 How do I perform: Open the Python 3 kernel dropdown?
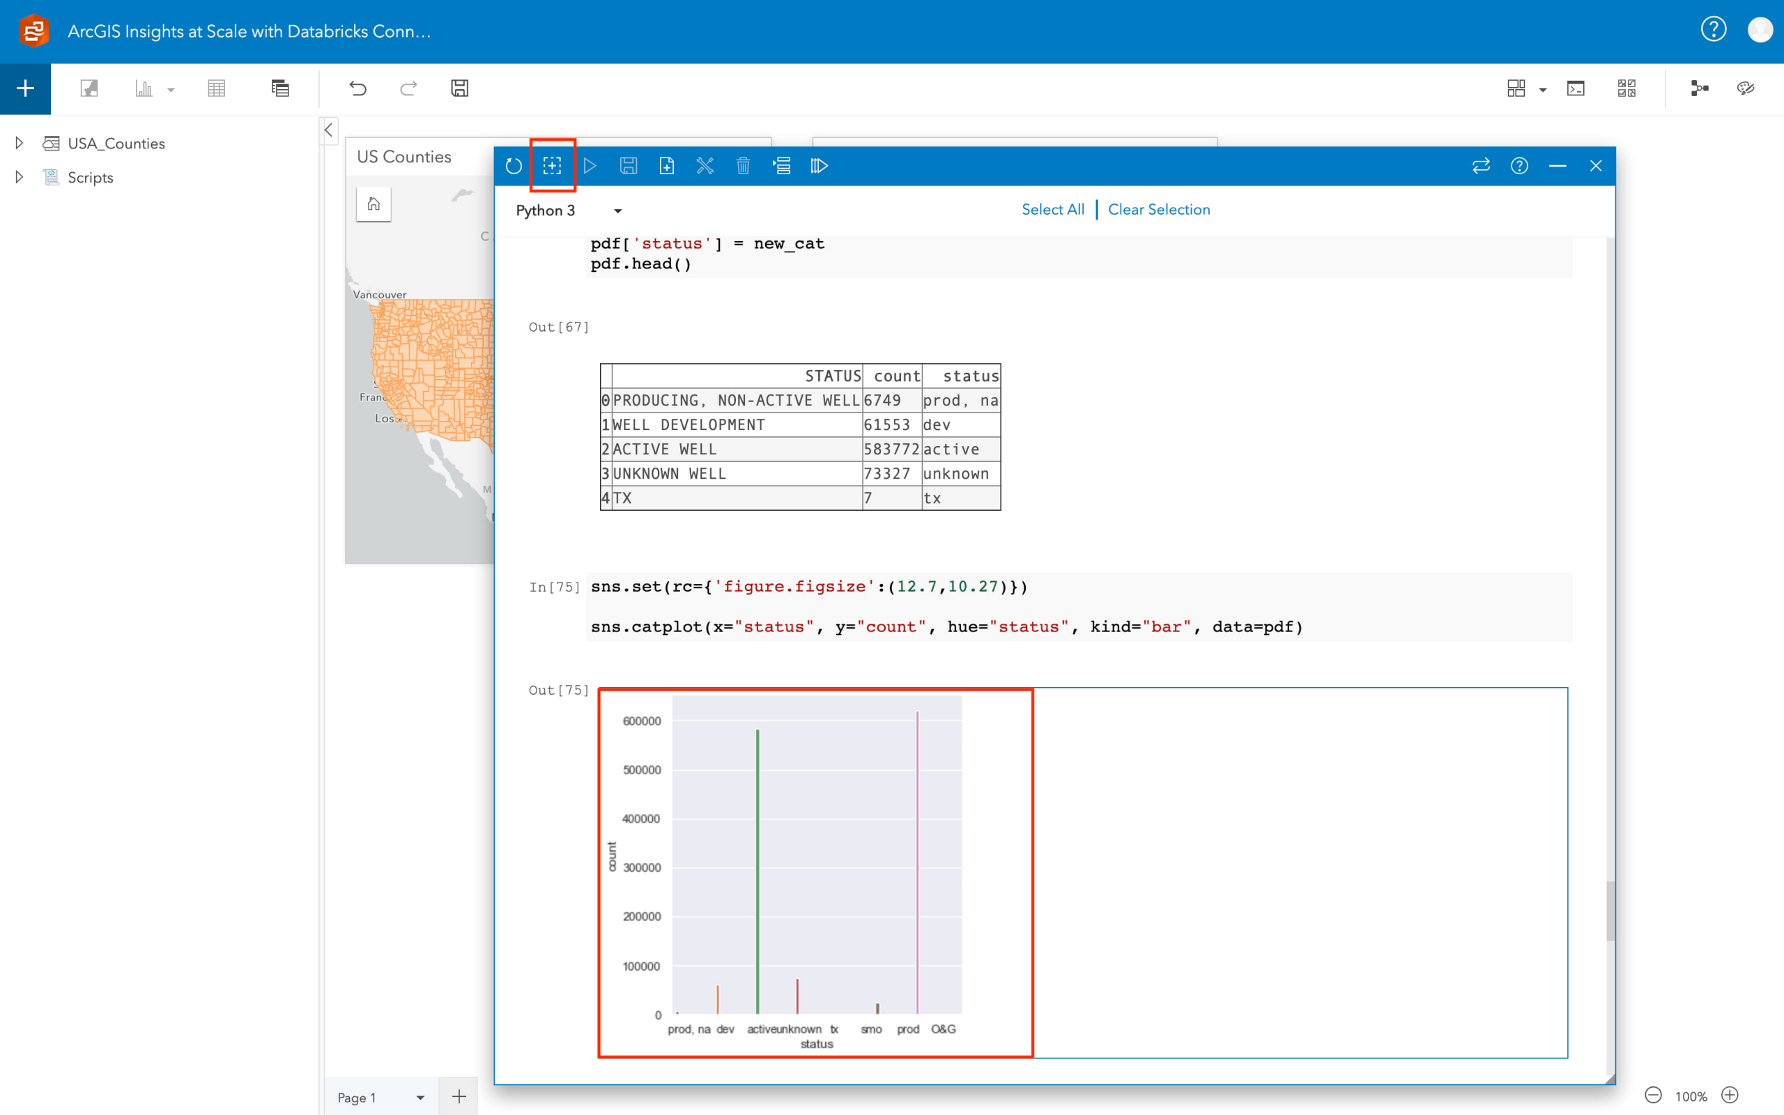617,211
